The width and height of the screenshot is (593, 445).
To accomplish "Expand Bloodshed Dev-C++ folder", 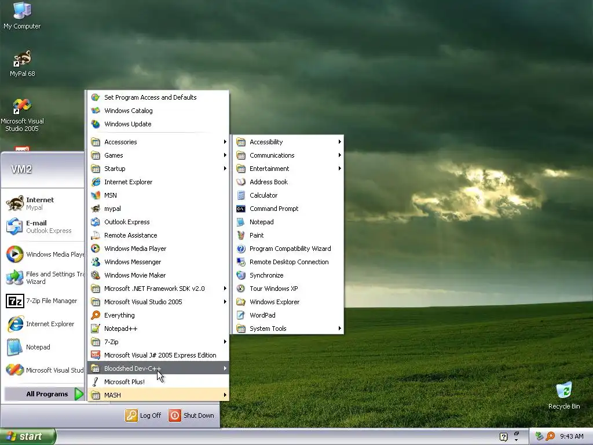I will click(x=159, y=368).
